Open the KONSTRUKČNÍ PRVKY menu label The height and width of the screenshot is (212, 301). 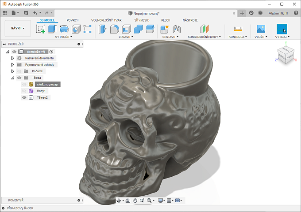coord(203,37)
